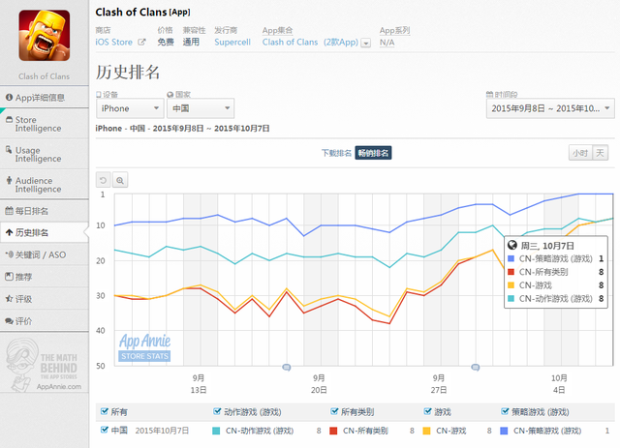Toggle the 中国 row checkbox
The width and height of the screenshot is (620, 448).
pos(104,430)
